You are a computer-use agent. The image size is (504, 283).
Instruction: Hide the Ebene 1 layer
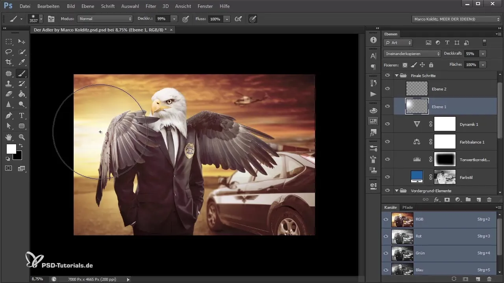[x=387, y=106]
